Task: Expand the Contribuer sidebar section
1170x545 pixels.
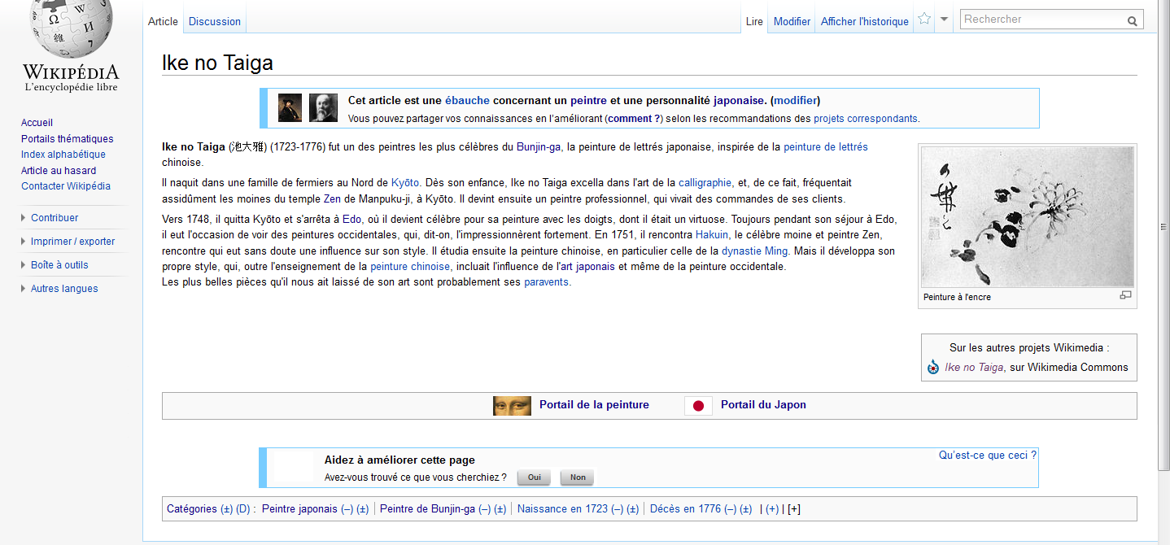Action: point(55,218)
